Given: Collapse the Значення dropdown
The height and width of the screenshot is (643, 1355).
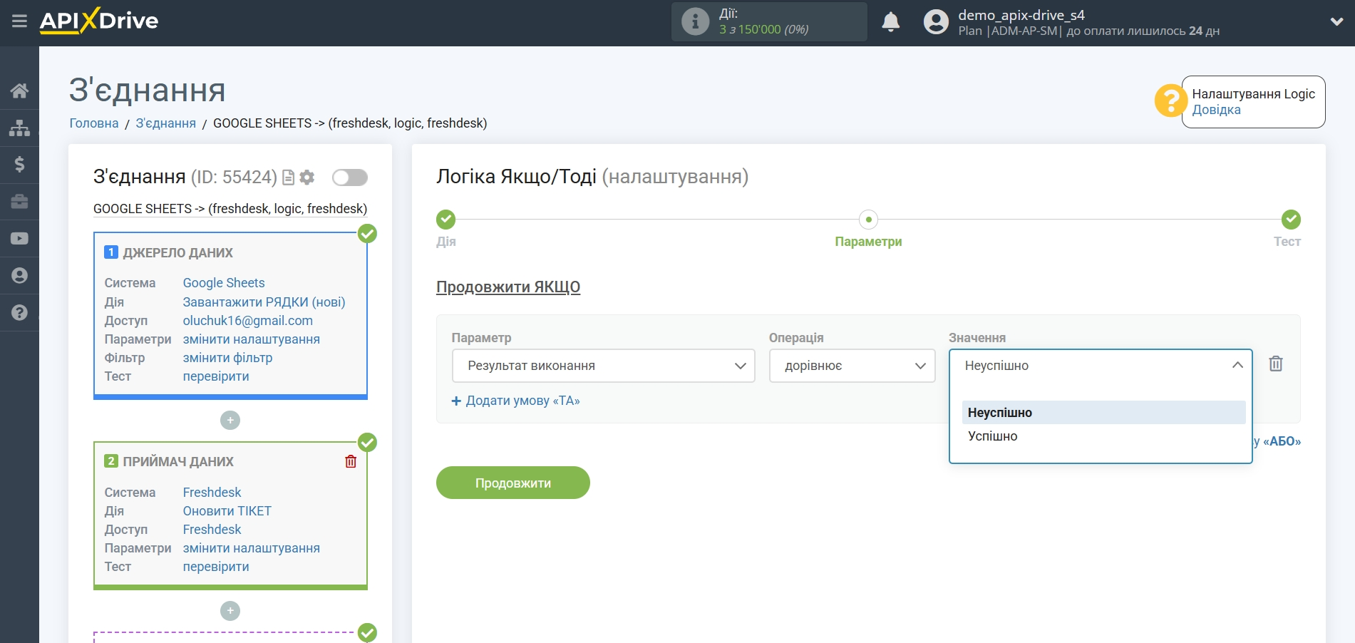Looking at the screenshot, I should [1238, 365].
